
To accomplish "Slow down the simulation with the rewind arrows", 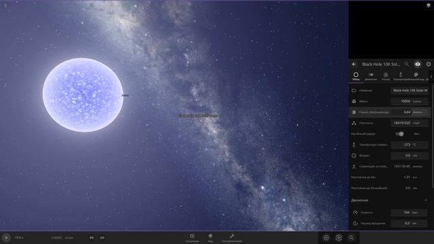I will click(x=92, y=238).
